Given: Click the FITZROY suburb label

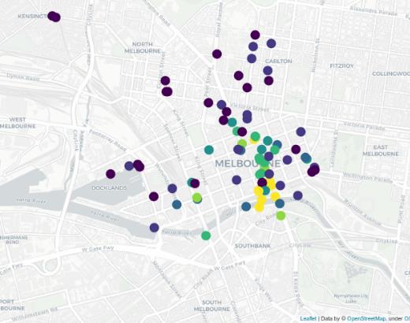Looking at the screenshot, I should [x=341, y=66].
